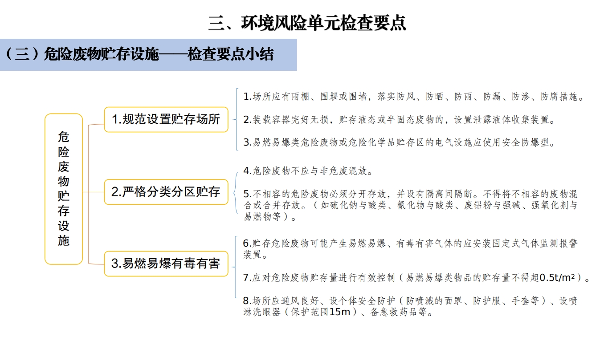Click point 1 about 雨棚、围堰或围墙
Image resolution: width=604 pixels, height=341 pixels.
tap(414, 97)
